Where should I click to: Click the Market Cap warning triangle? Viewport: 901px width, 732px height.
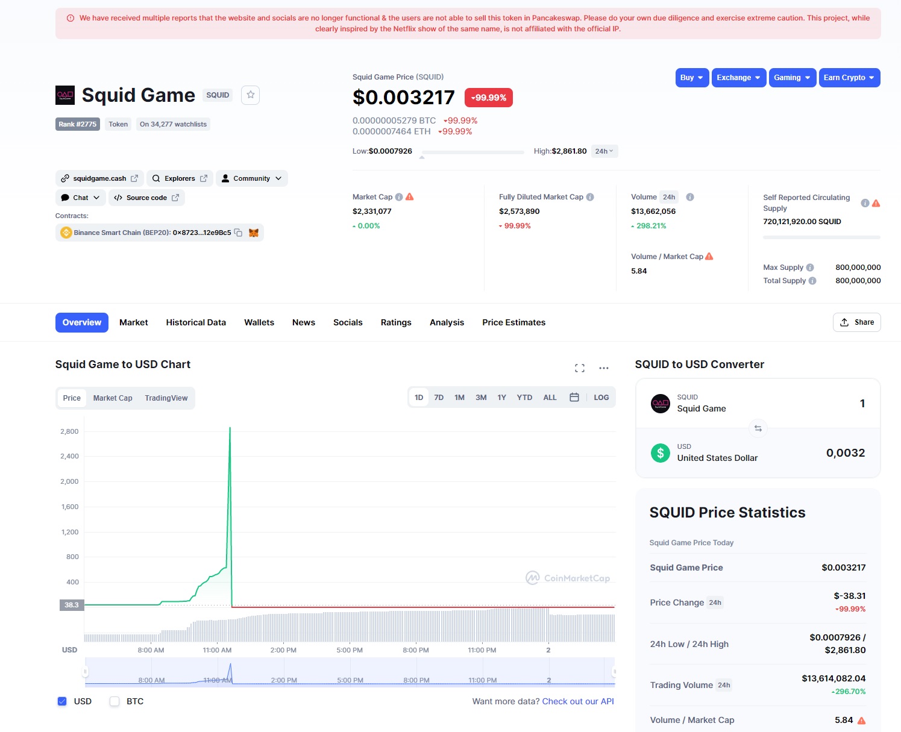(410, 197)
